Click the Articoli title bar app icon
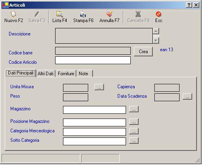This screenshot has height=165, width=202. tap(6, 5)
